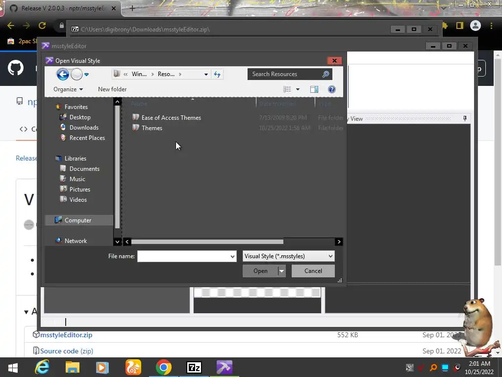The width and height of the screenshot is (502, 377).
Task: Open the Chrome three-dot menu
Action: pyautogui.click(x=491, y=26)
